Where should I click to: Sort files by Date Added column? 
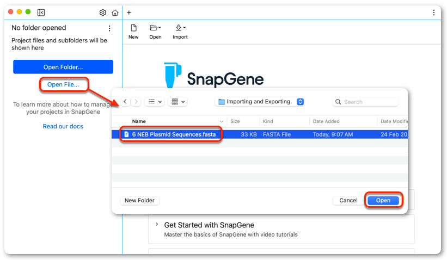coord(326,121)
